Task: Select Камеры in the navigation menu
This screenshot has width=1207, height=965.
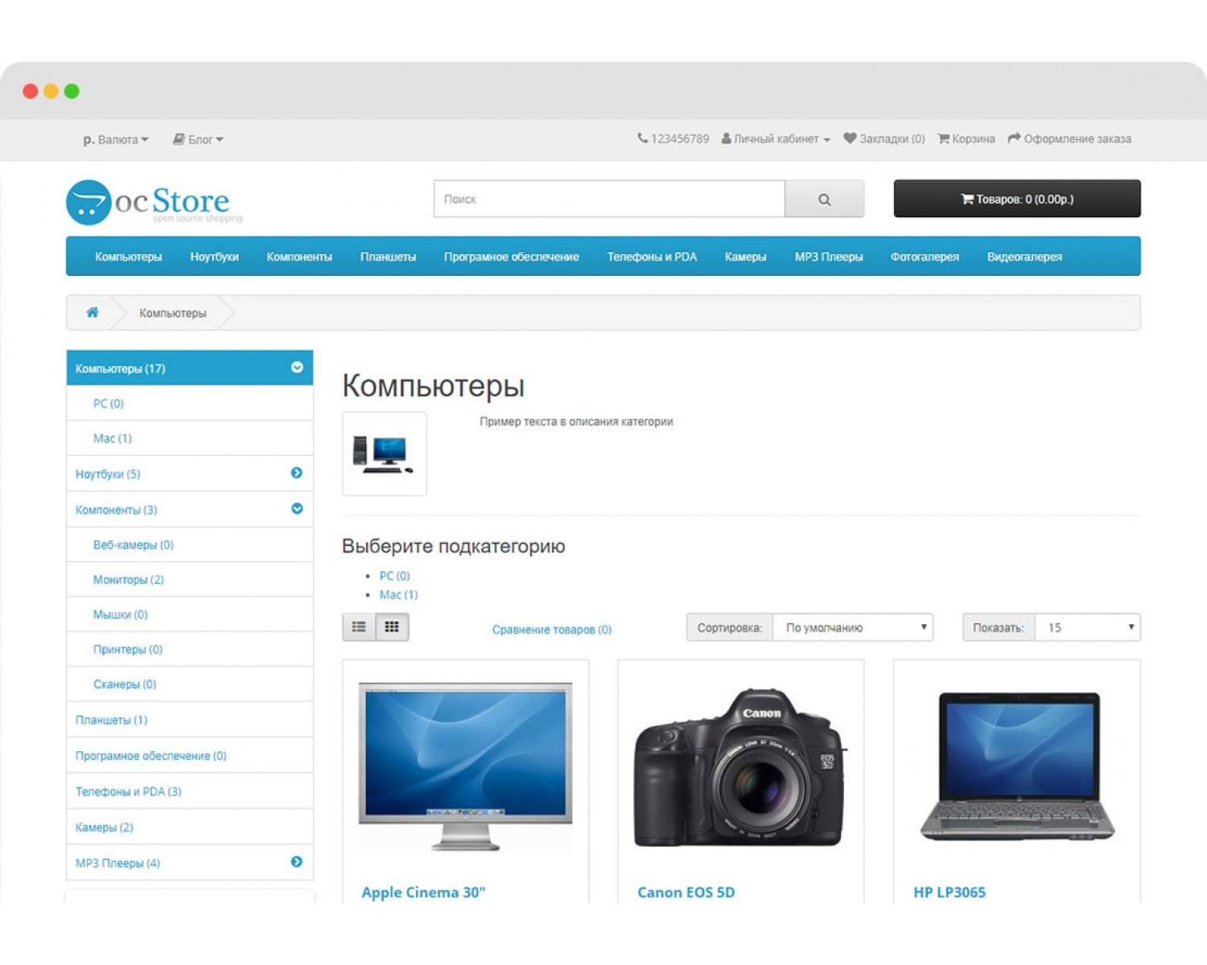Action: (744, 256)
